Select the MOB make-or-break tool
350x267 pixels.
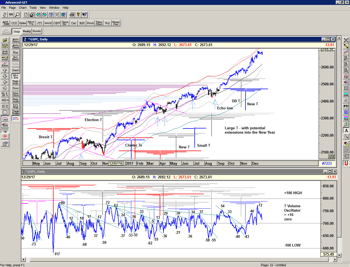tap(346, 118)
